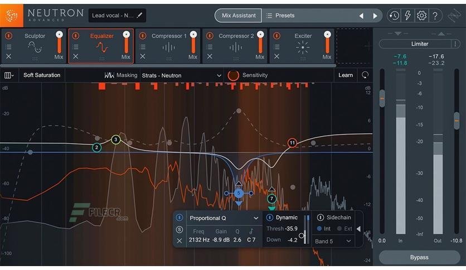
Task: Open Mix Assistant
Action: click(239, 16)
